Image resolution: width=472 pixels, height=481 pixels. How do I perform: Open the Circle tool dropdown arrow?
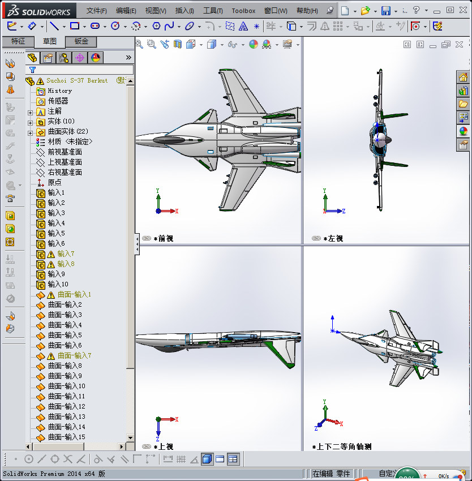click(x=125, y=27)
